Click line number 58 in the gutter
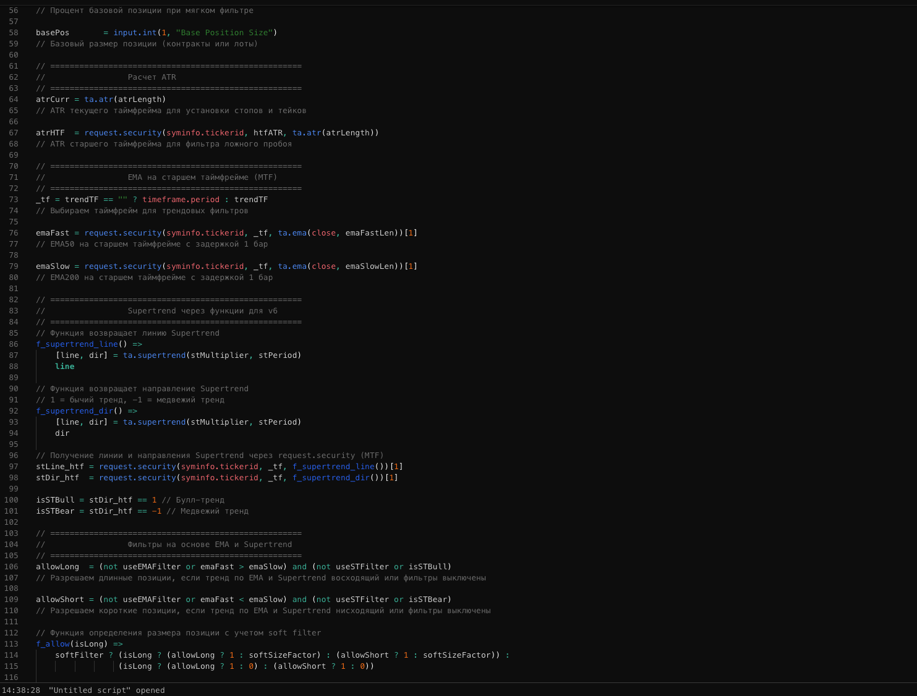The width and height of the screenshot is (917, 696). coord(14,33)
